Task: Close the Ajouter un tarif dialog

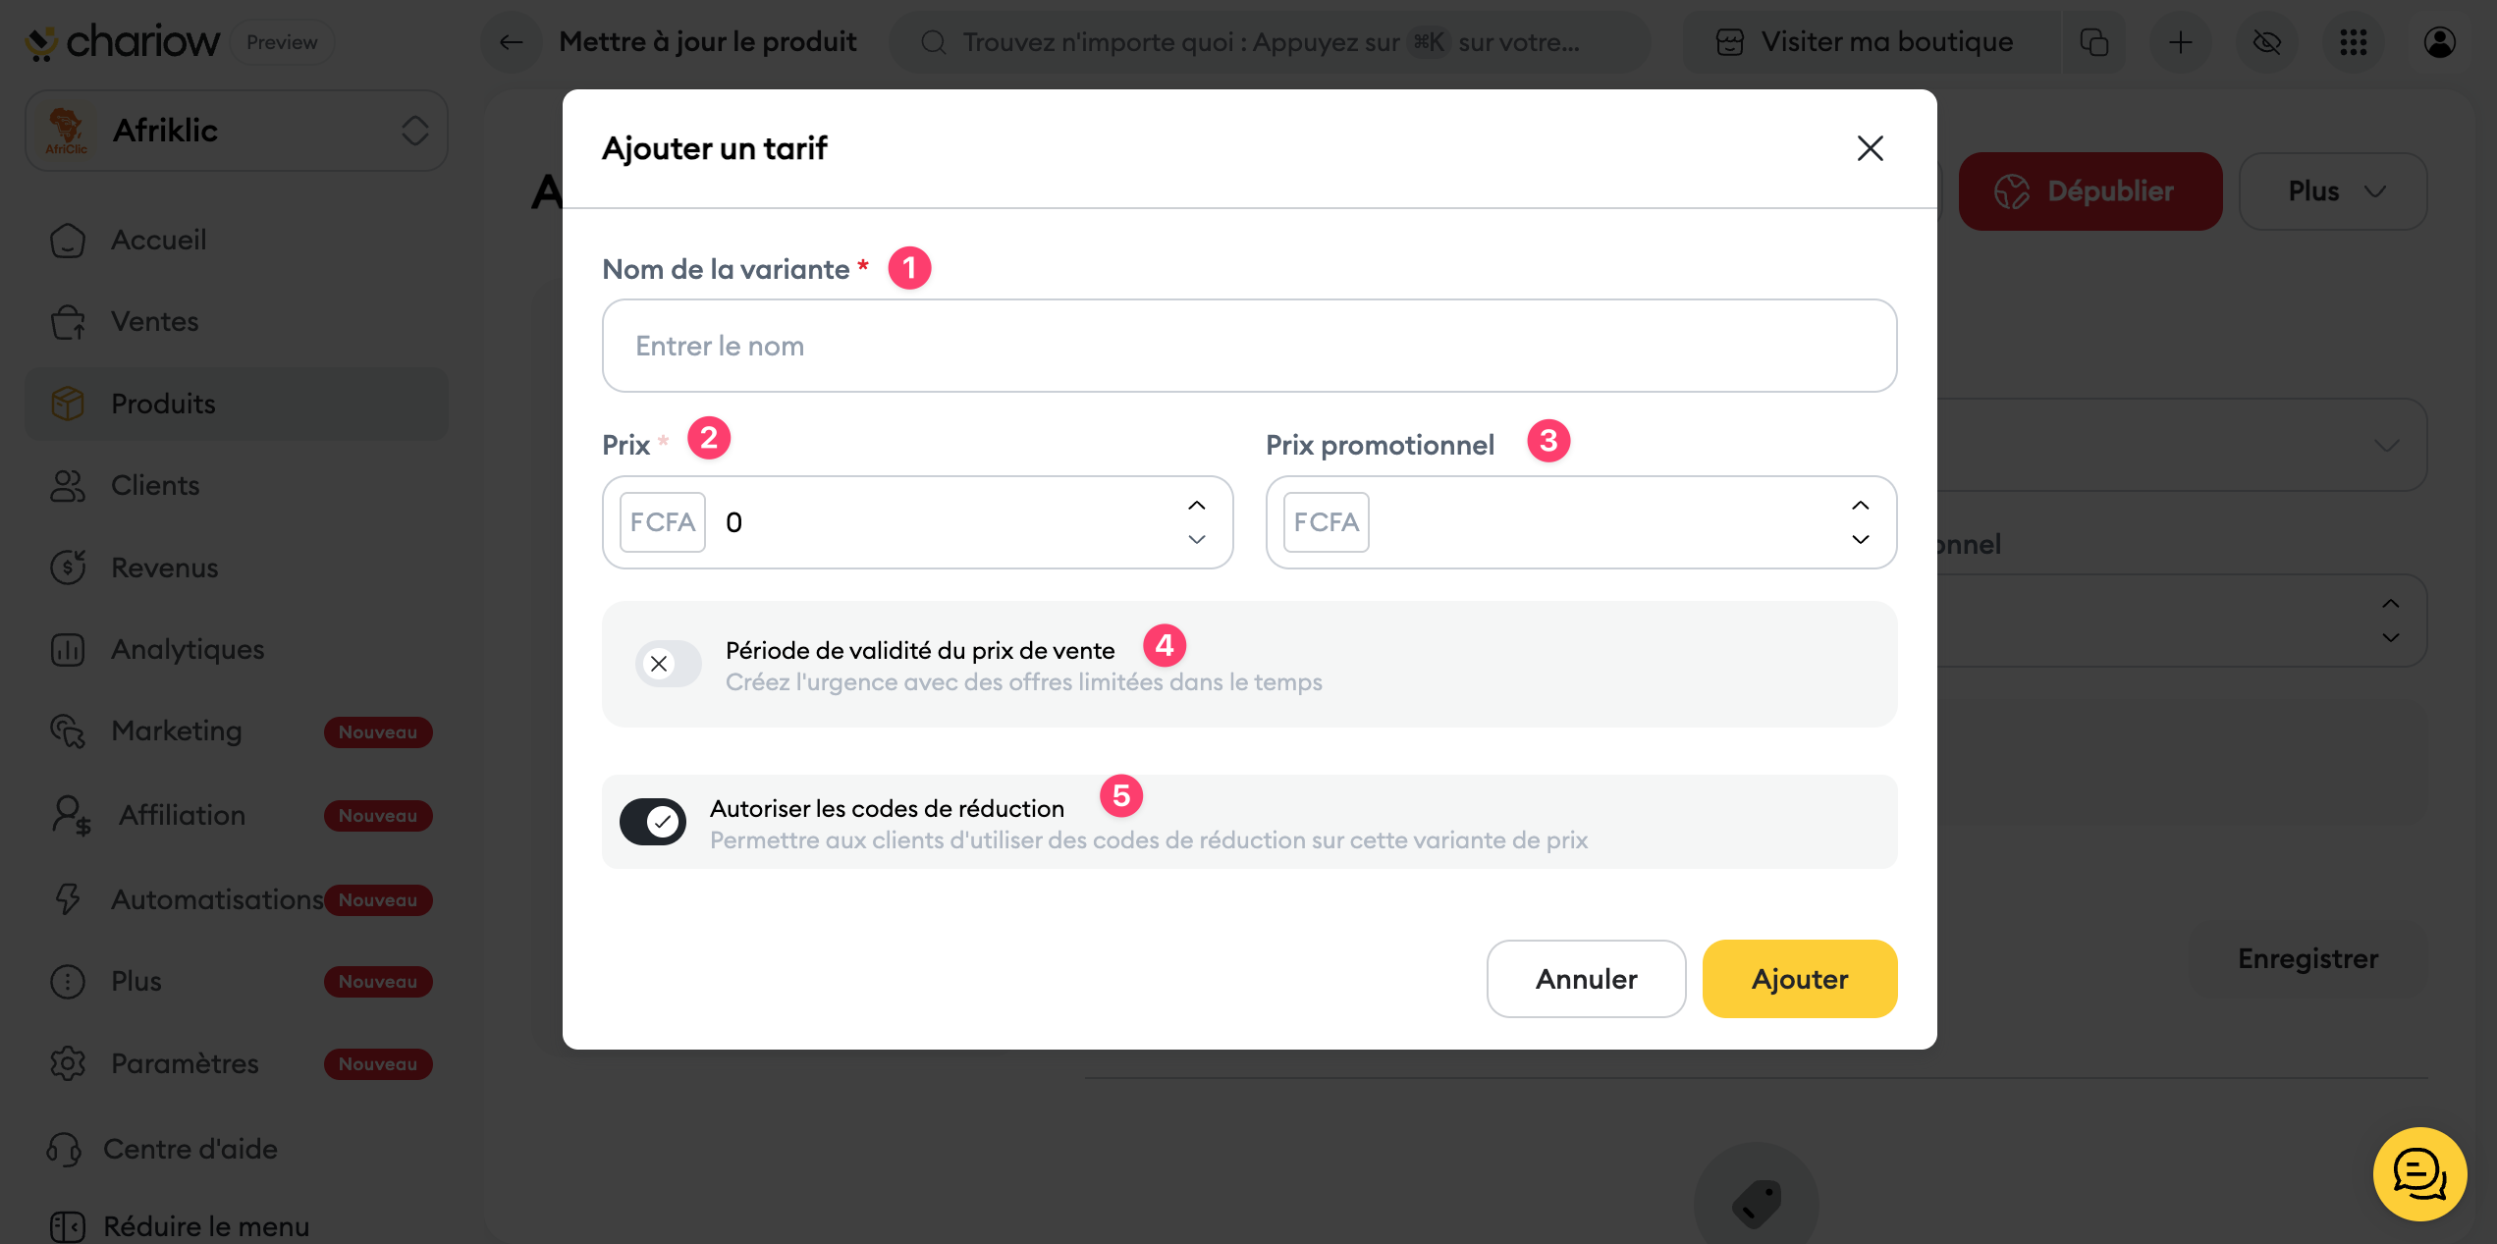Action: point(1871,148)
